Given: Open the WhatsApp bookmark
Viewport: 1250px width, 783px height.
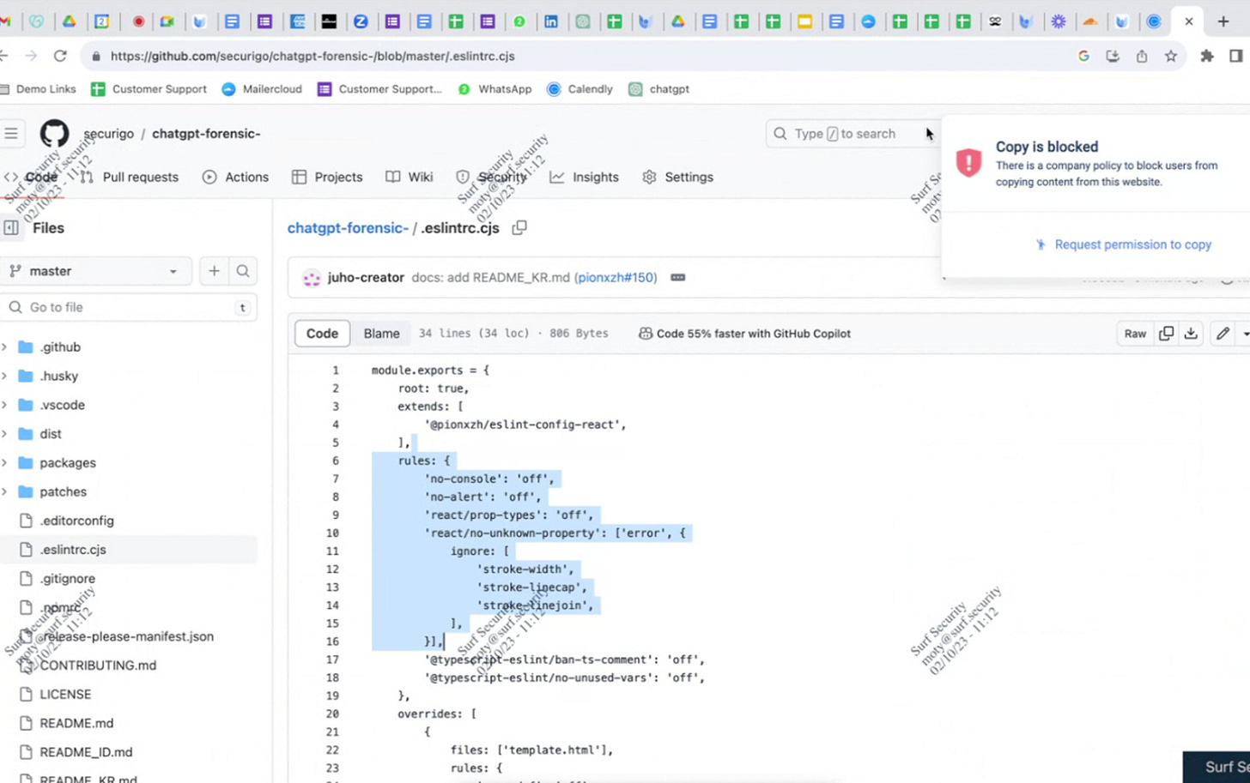Looking at the screenshot, I should (x=495, y=89).
